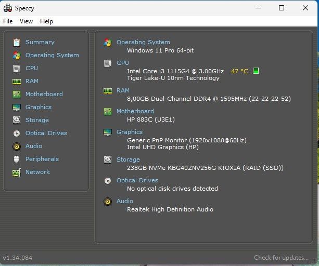
Task: Click the Audio speaker icon in summary panel
Action: [x=108, y=202]
